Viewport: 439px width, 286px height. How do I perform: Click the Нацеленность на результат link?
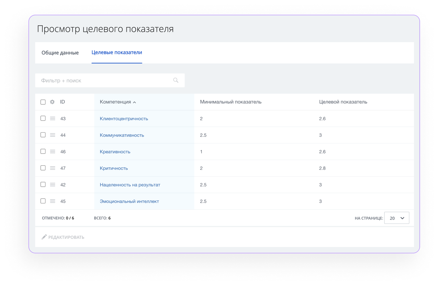point(130,185)
